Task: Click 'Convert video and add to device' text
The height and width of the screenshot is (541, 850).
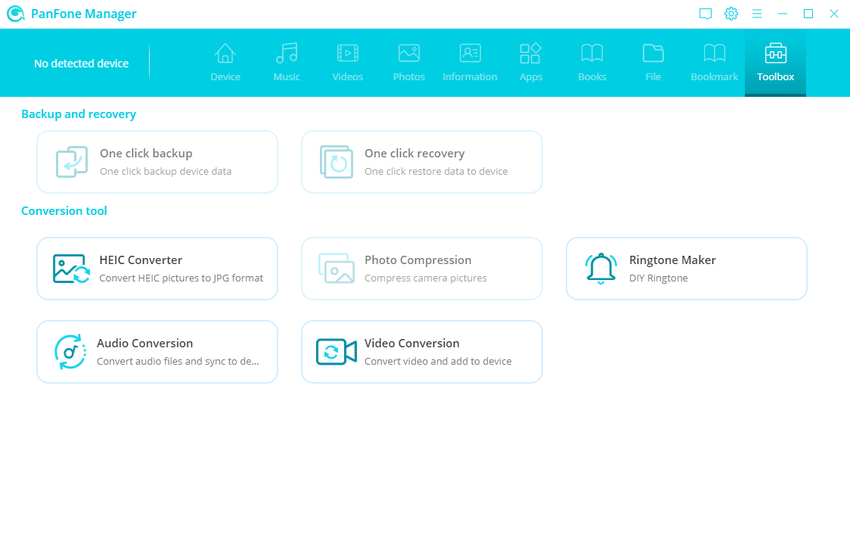Action: click(x=438, y=362)
